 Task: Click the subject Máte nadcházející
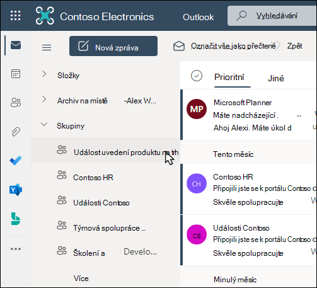click(246, 115)
